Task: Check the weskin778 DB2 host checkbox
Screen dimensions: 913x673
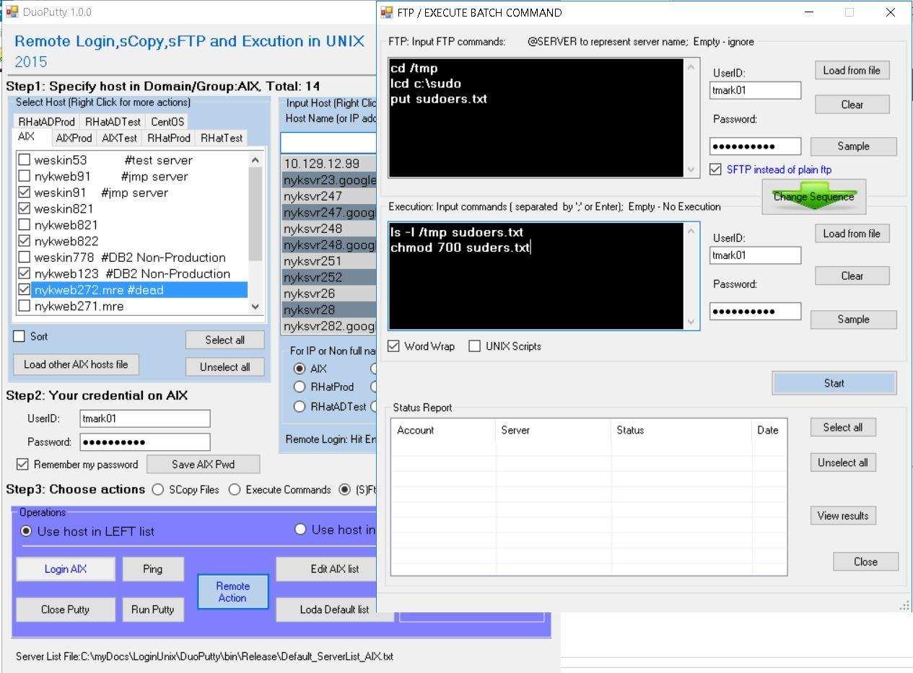Action: point(24,258)
